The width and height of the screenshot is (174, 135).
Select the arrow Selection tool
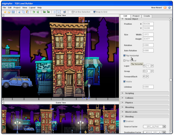coord(58,12)
